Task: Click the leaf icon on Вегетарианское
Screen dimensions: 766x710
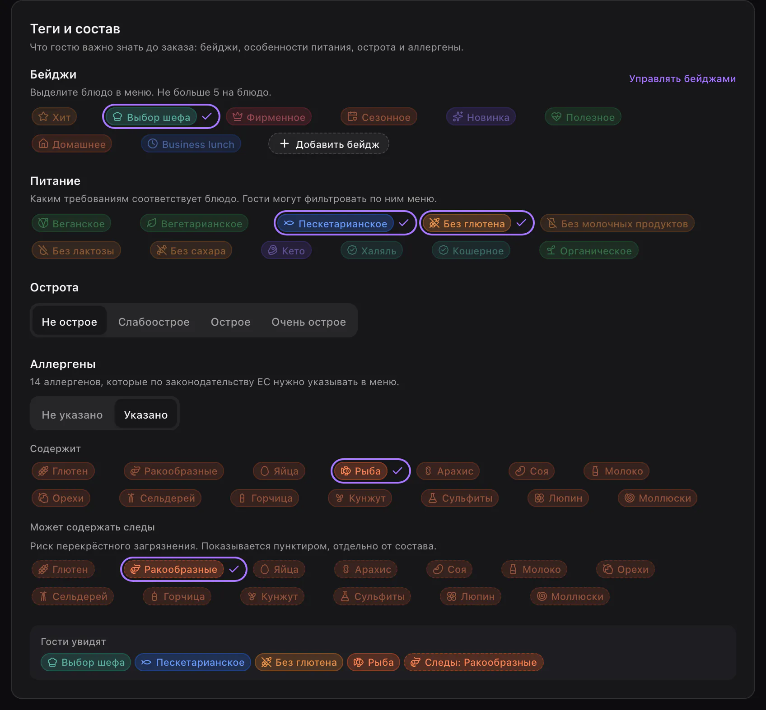Action: pos(152,223)
